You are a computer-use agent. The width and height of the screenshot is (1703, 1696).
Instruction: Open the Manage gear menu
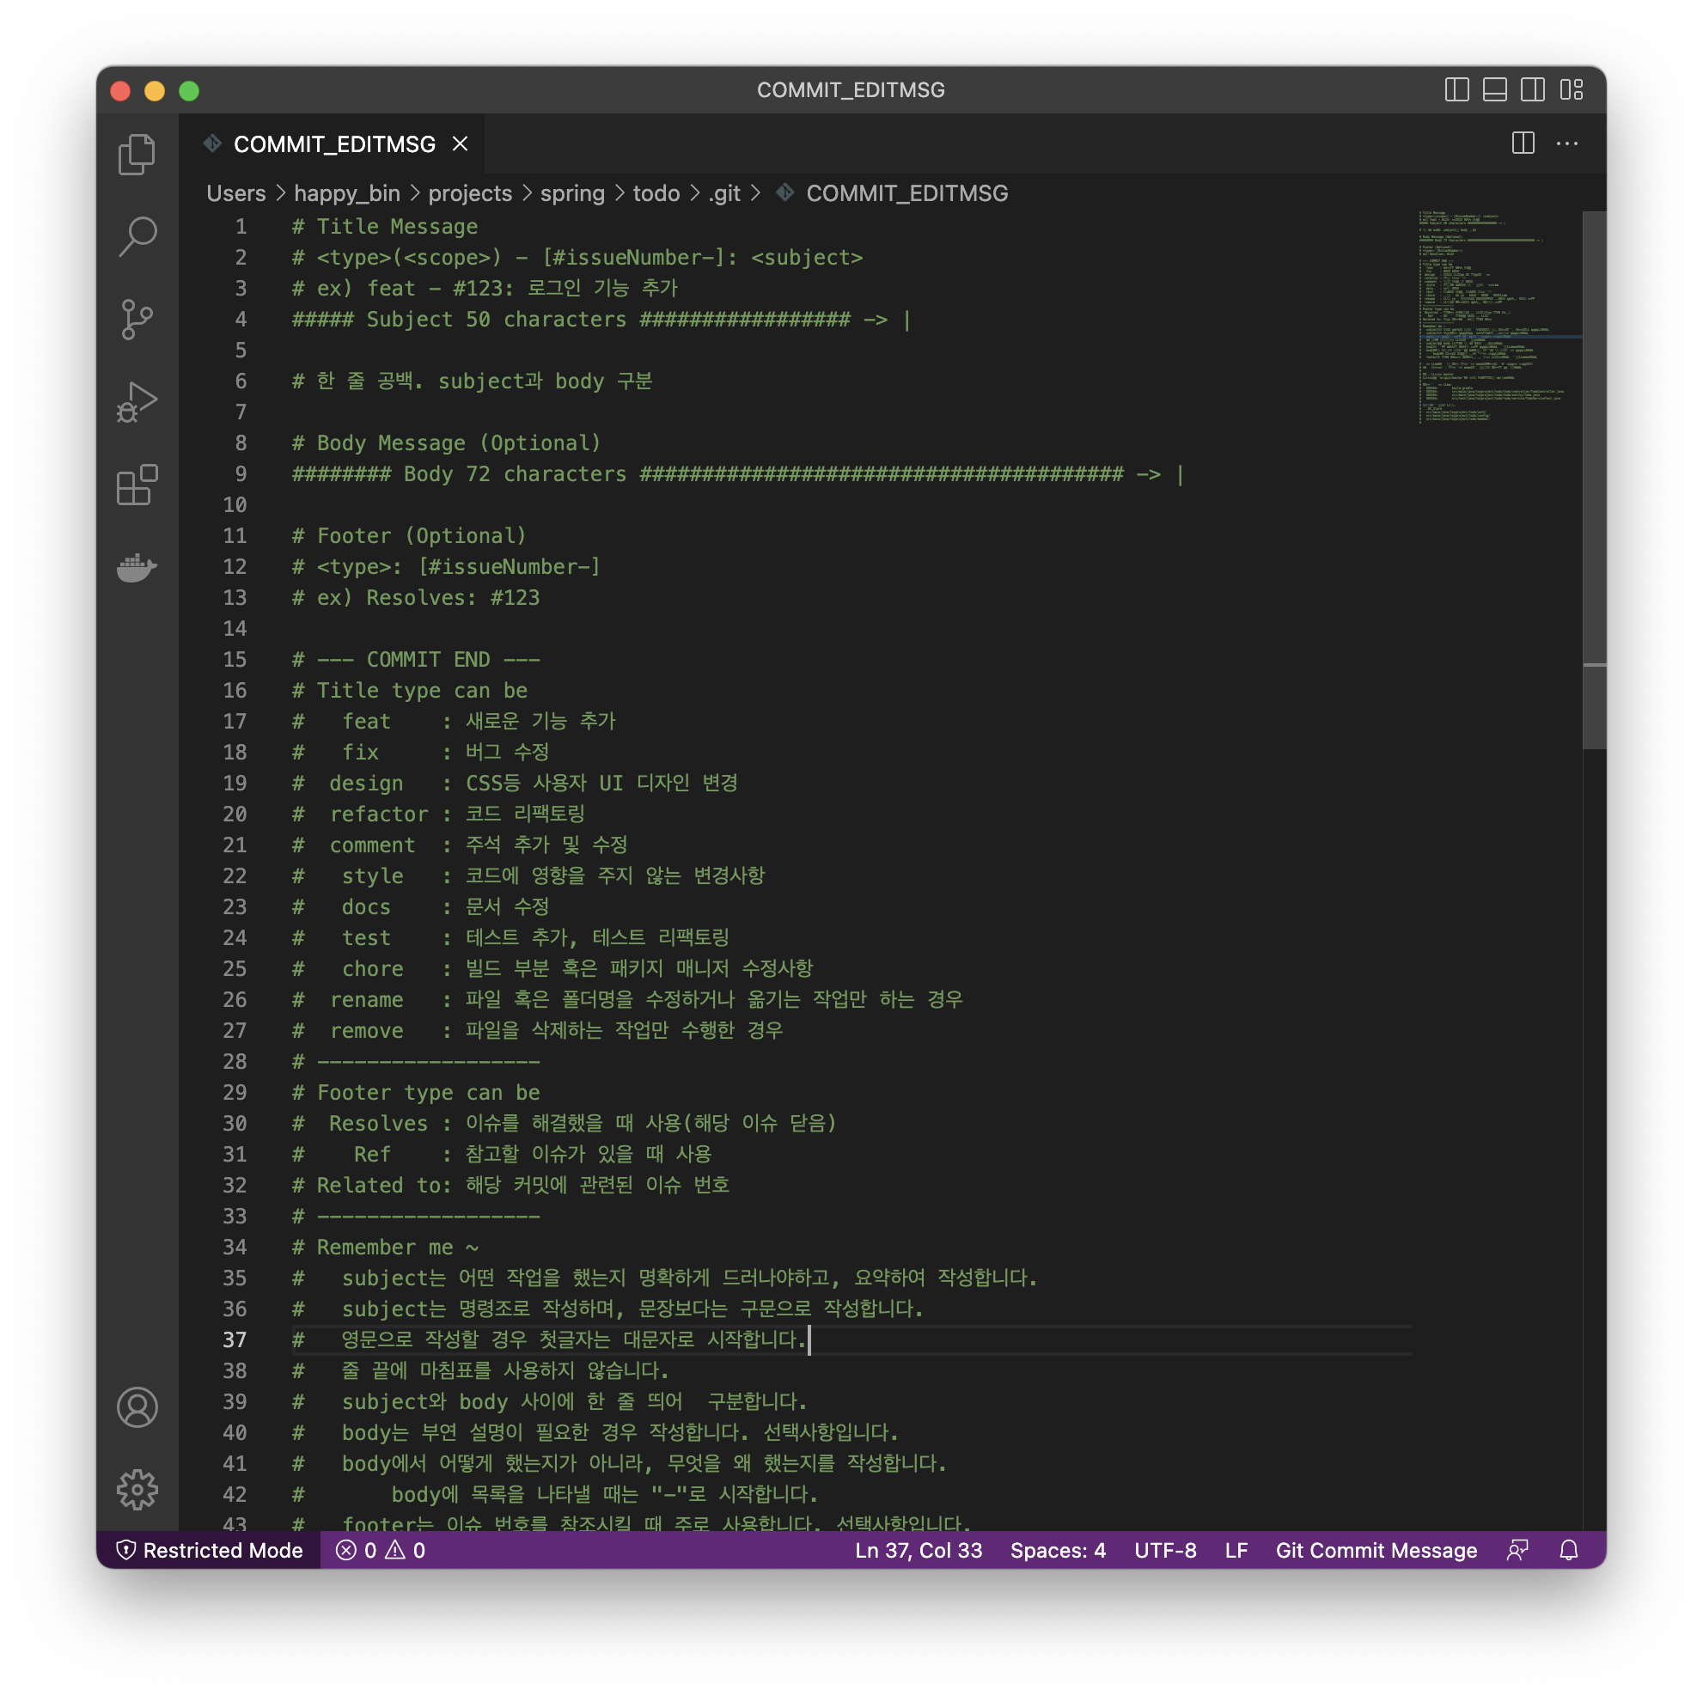point(137,1490)
